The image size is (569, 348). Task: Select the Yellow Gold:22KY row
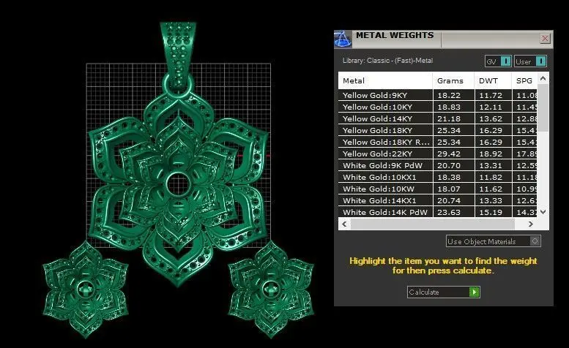point(438,154)
